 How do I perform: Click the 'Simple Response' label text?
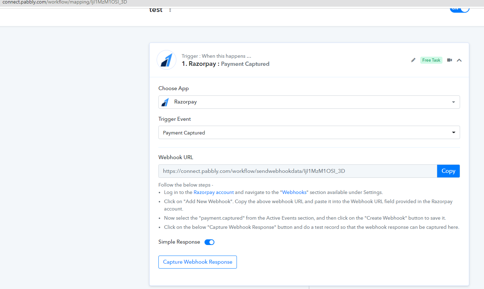click(x=179, y=242)
